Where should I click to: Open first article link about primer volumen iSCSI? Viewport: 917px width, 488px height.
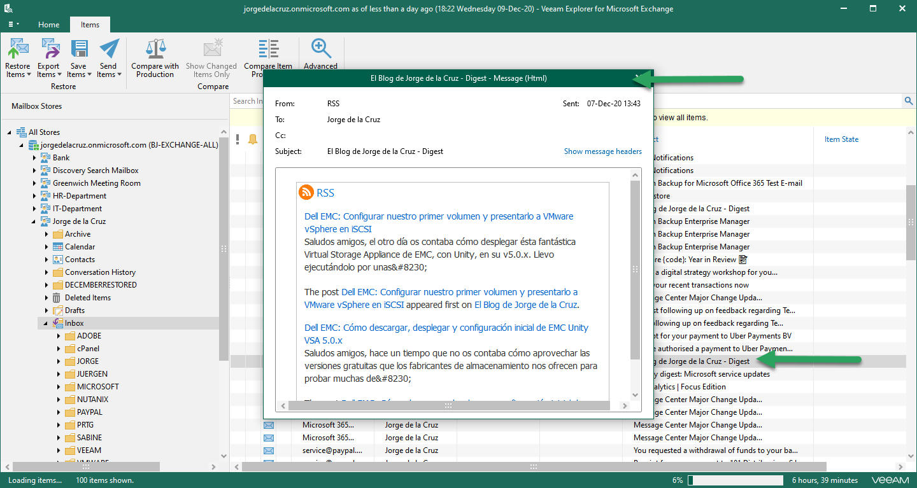439,223
